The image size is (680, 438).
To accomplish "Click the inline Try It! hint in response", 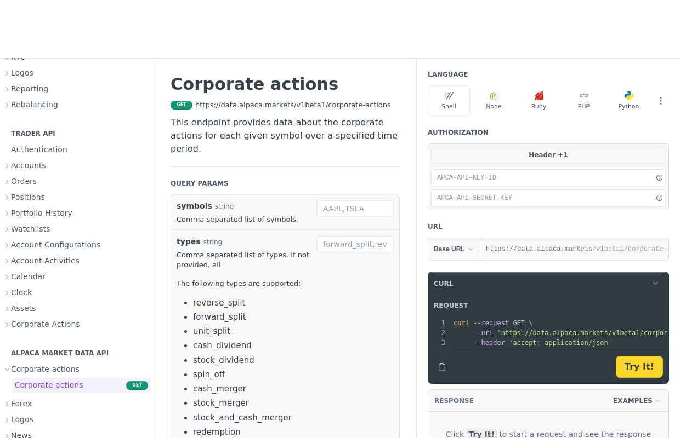I will [x=481, y=434].
